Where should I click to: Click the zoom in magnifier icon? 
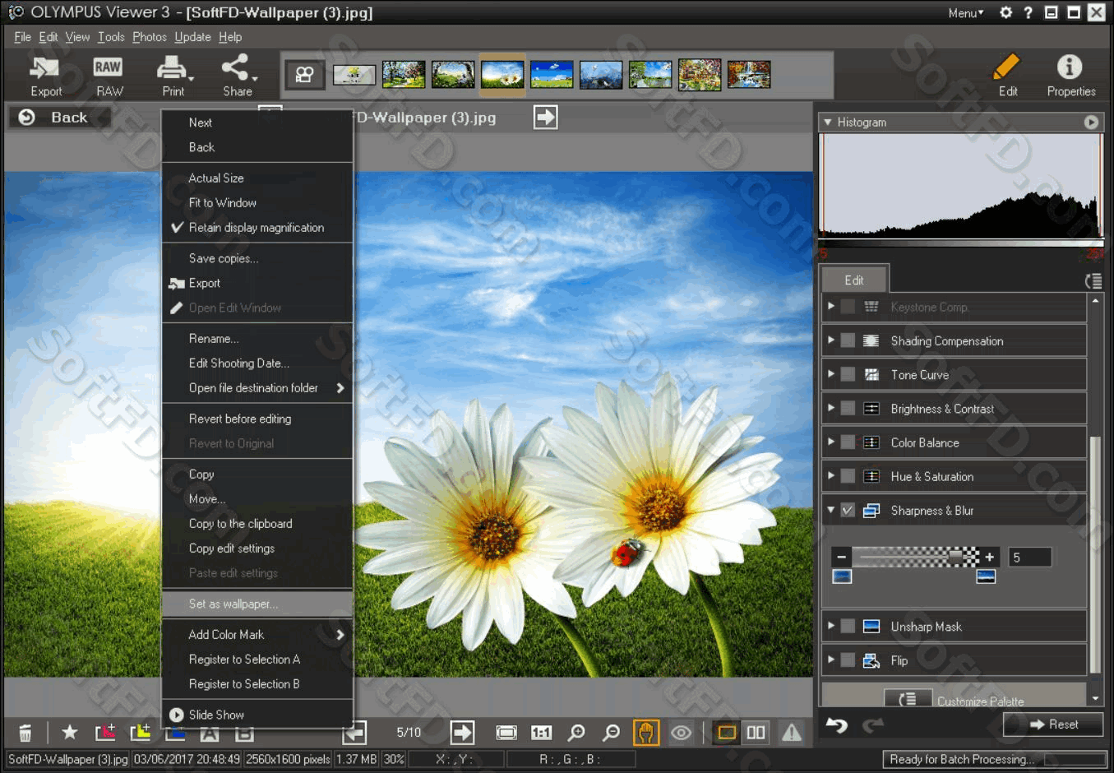coord(577,732)
